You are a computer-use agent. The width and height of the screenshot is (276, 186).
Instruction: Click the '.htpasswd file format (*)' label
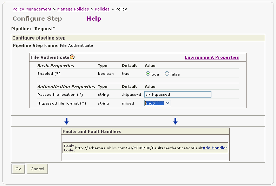pyautogui.click(x=61, y=103)
